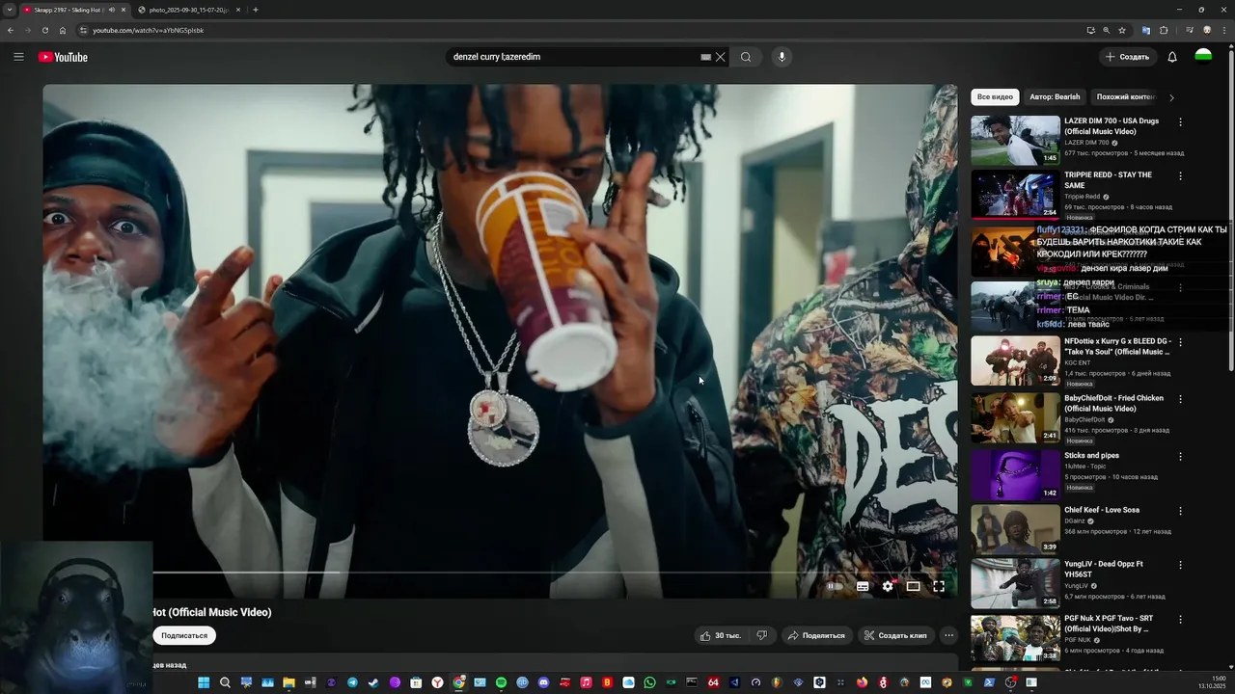
Task: Click the Создать клип button
Action: coord(895,635)
